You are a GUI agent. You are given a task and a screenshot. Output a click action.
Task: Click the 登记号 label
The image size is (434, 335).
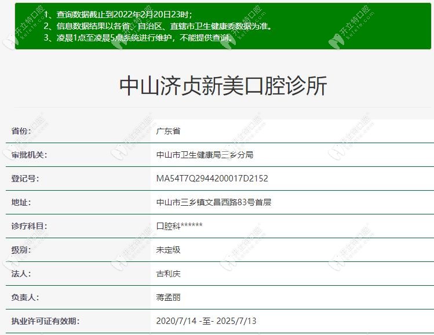[25, 179]
